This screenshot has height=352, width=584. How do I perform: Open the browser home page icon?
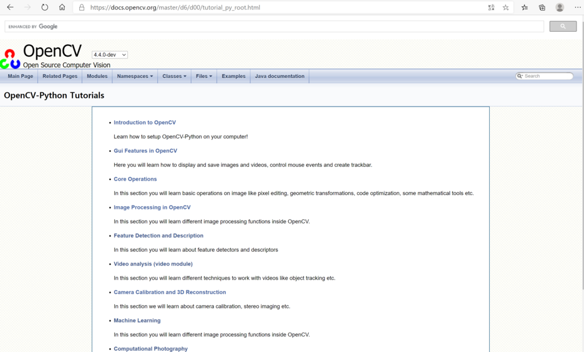[x=62, y=7]
